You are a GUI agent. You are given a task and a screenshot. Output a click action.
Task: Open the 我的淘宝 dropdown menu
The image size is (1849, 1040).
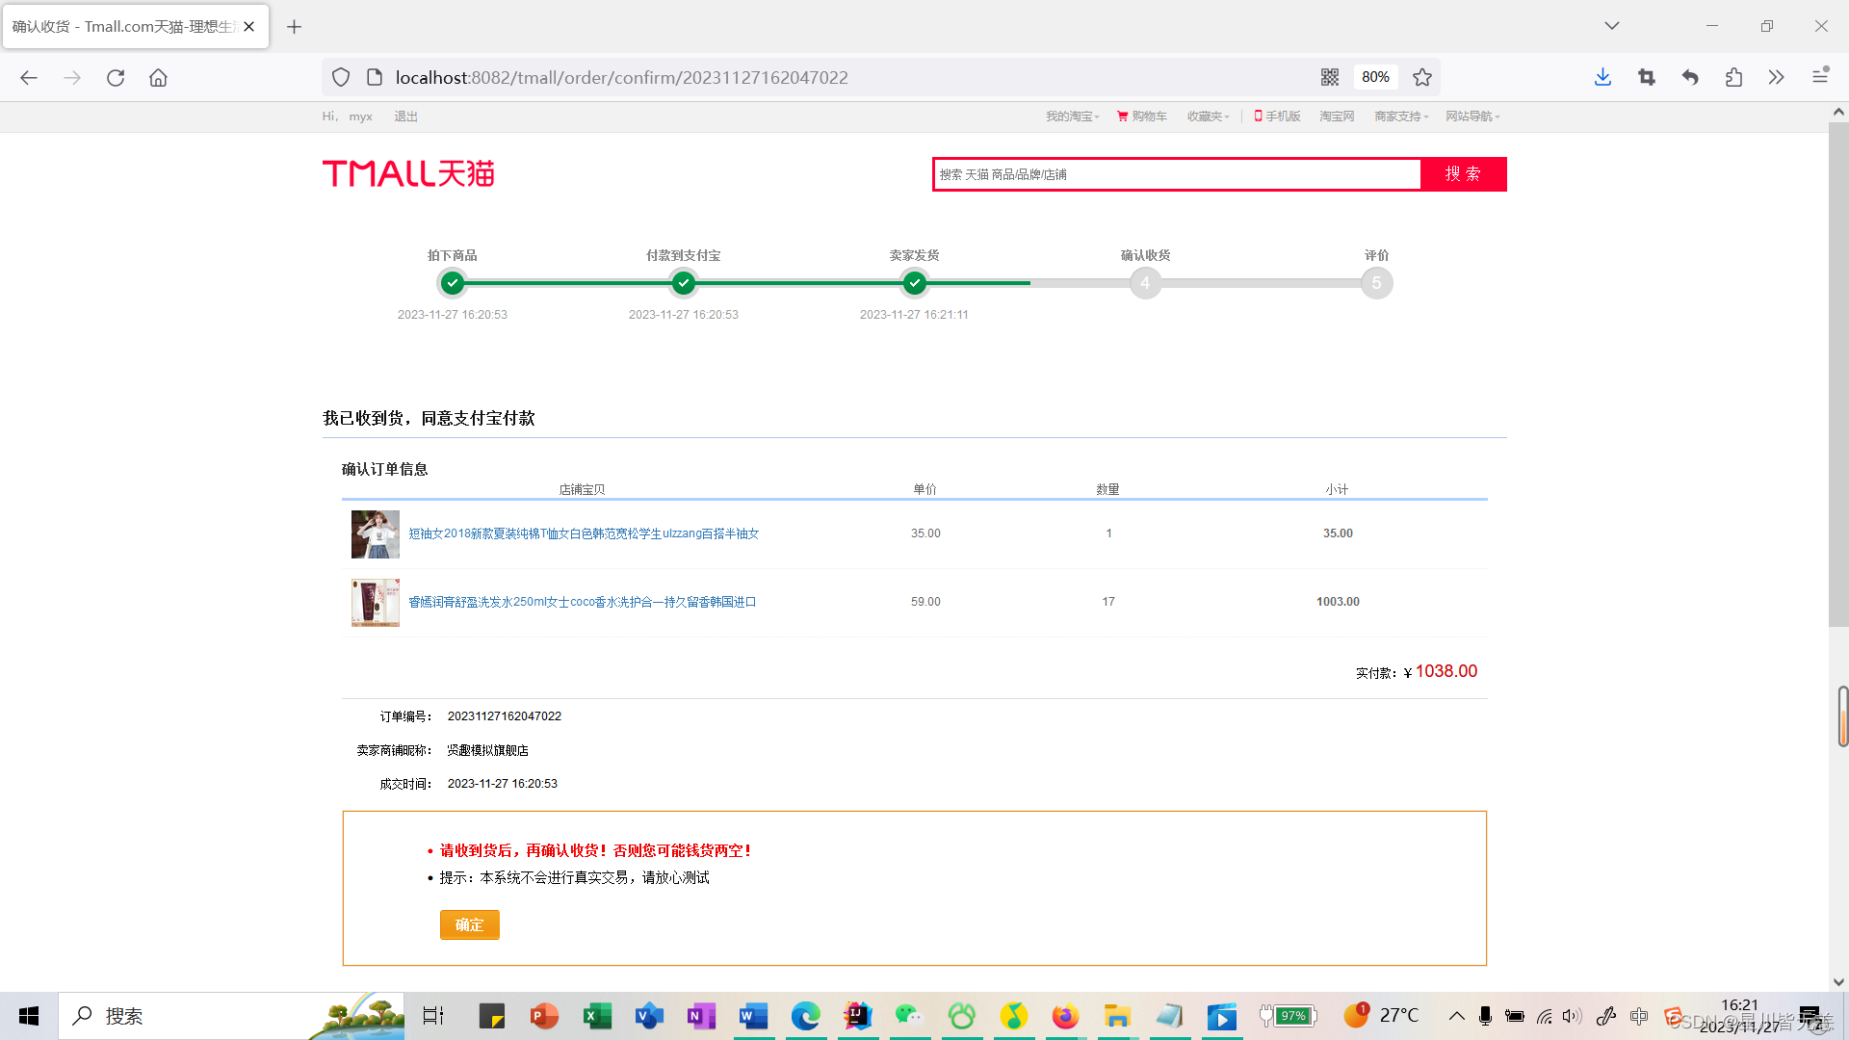[1072, 117]
